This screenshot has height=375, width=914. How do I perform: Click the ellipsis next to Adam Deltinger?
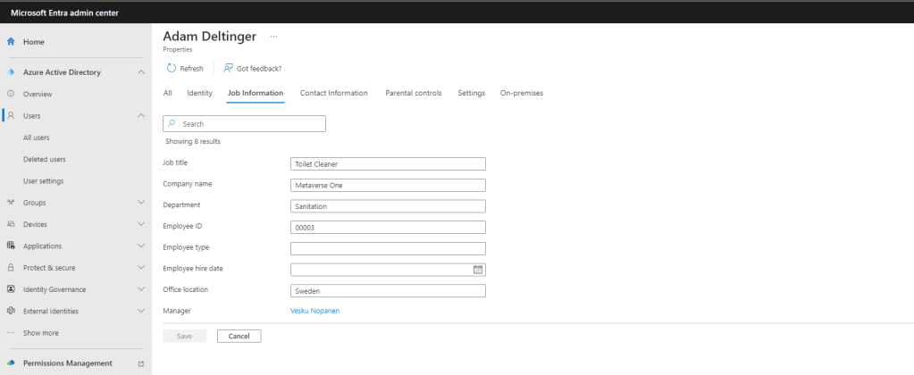273,37
